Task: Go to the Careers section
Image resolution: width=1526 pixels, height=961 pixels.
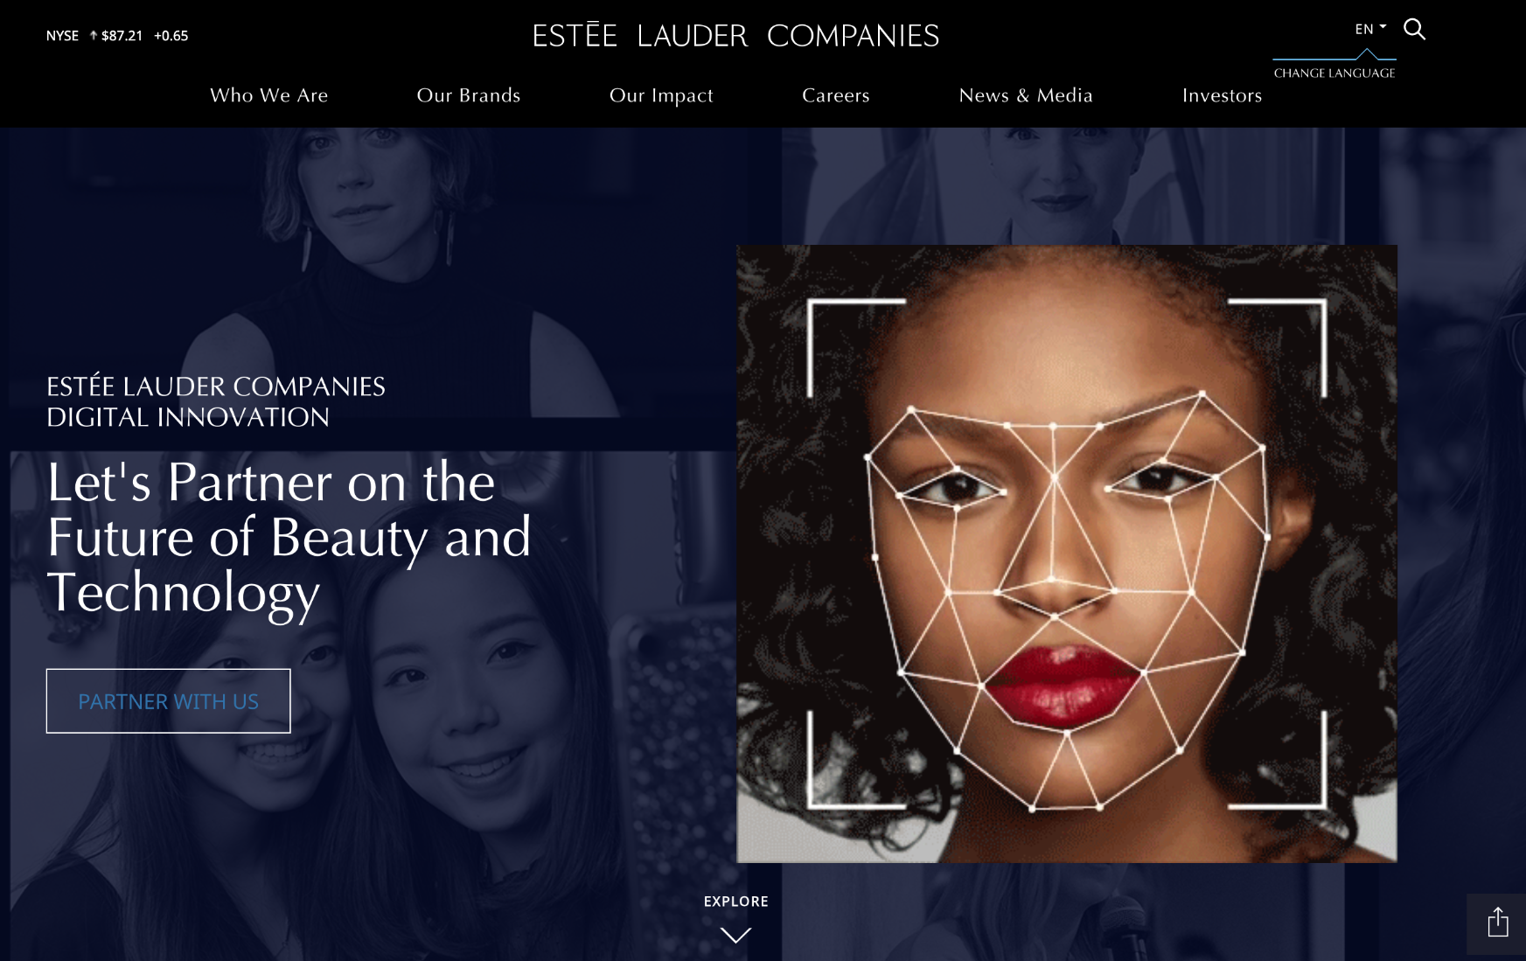Action: pyautogui.click(x=836, y=95)
